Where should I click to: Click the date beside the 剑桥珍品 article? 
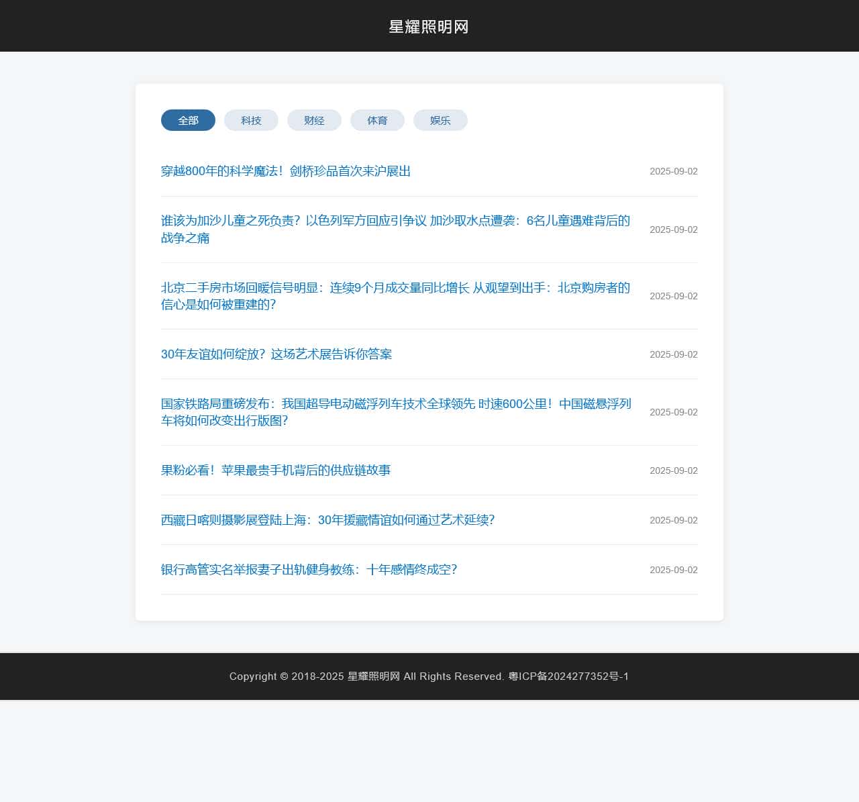[673, 171]
